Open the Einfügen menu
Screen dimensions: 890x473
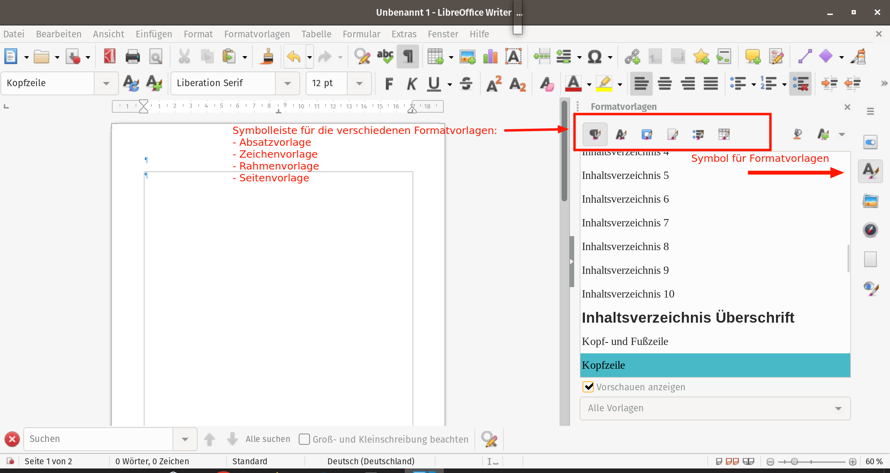point(154,34)
